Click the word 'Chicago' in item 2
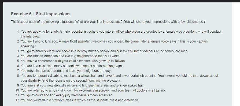 click(x=51, y=41)
